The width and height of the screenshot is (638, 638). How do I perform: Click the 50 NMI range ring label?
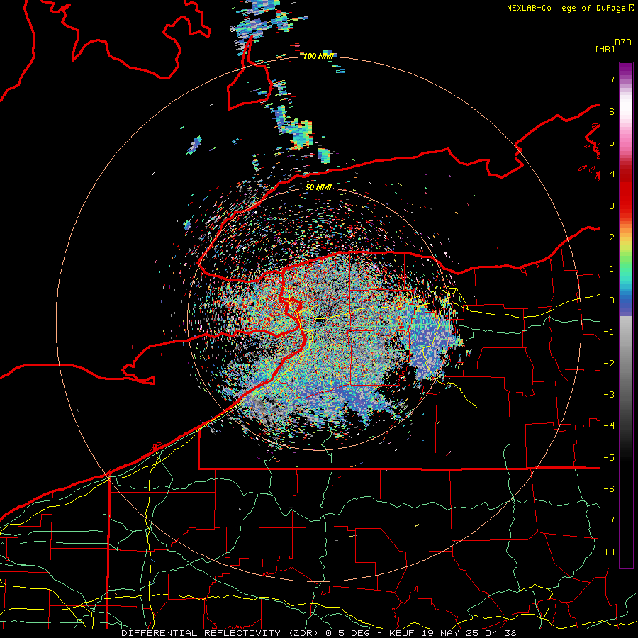point(318,187)
